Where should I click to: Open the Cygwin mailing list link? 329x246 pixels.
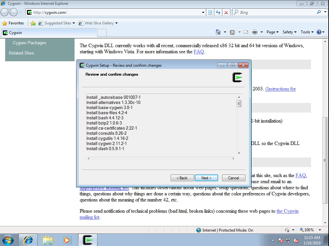tap(287, 211)
